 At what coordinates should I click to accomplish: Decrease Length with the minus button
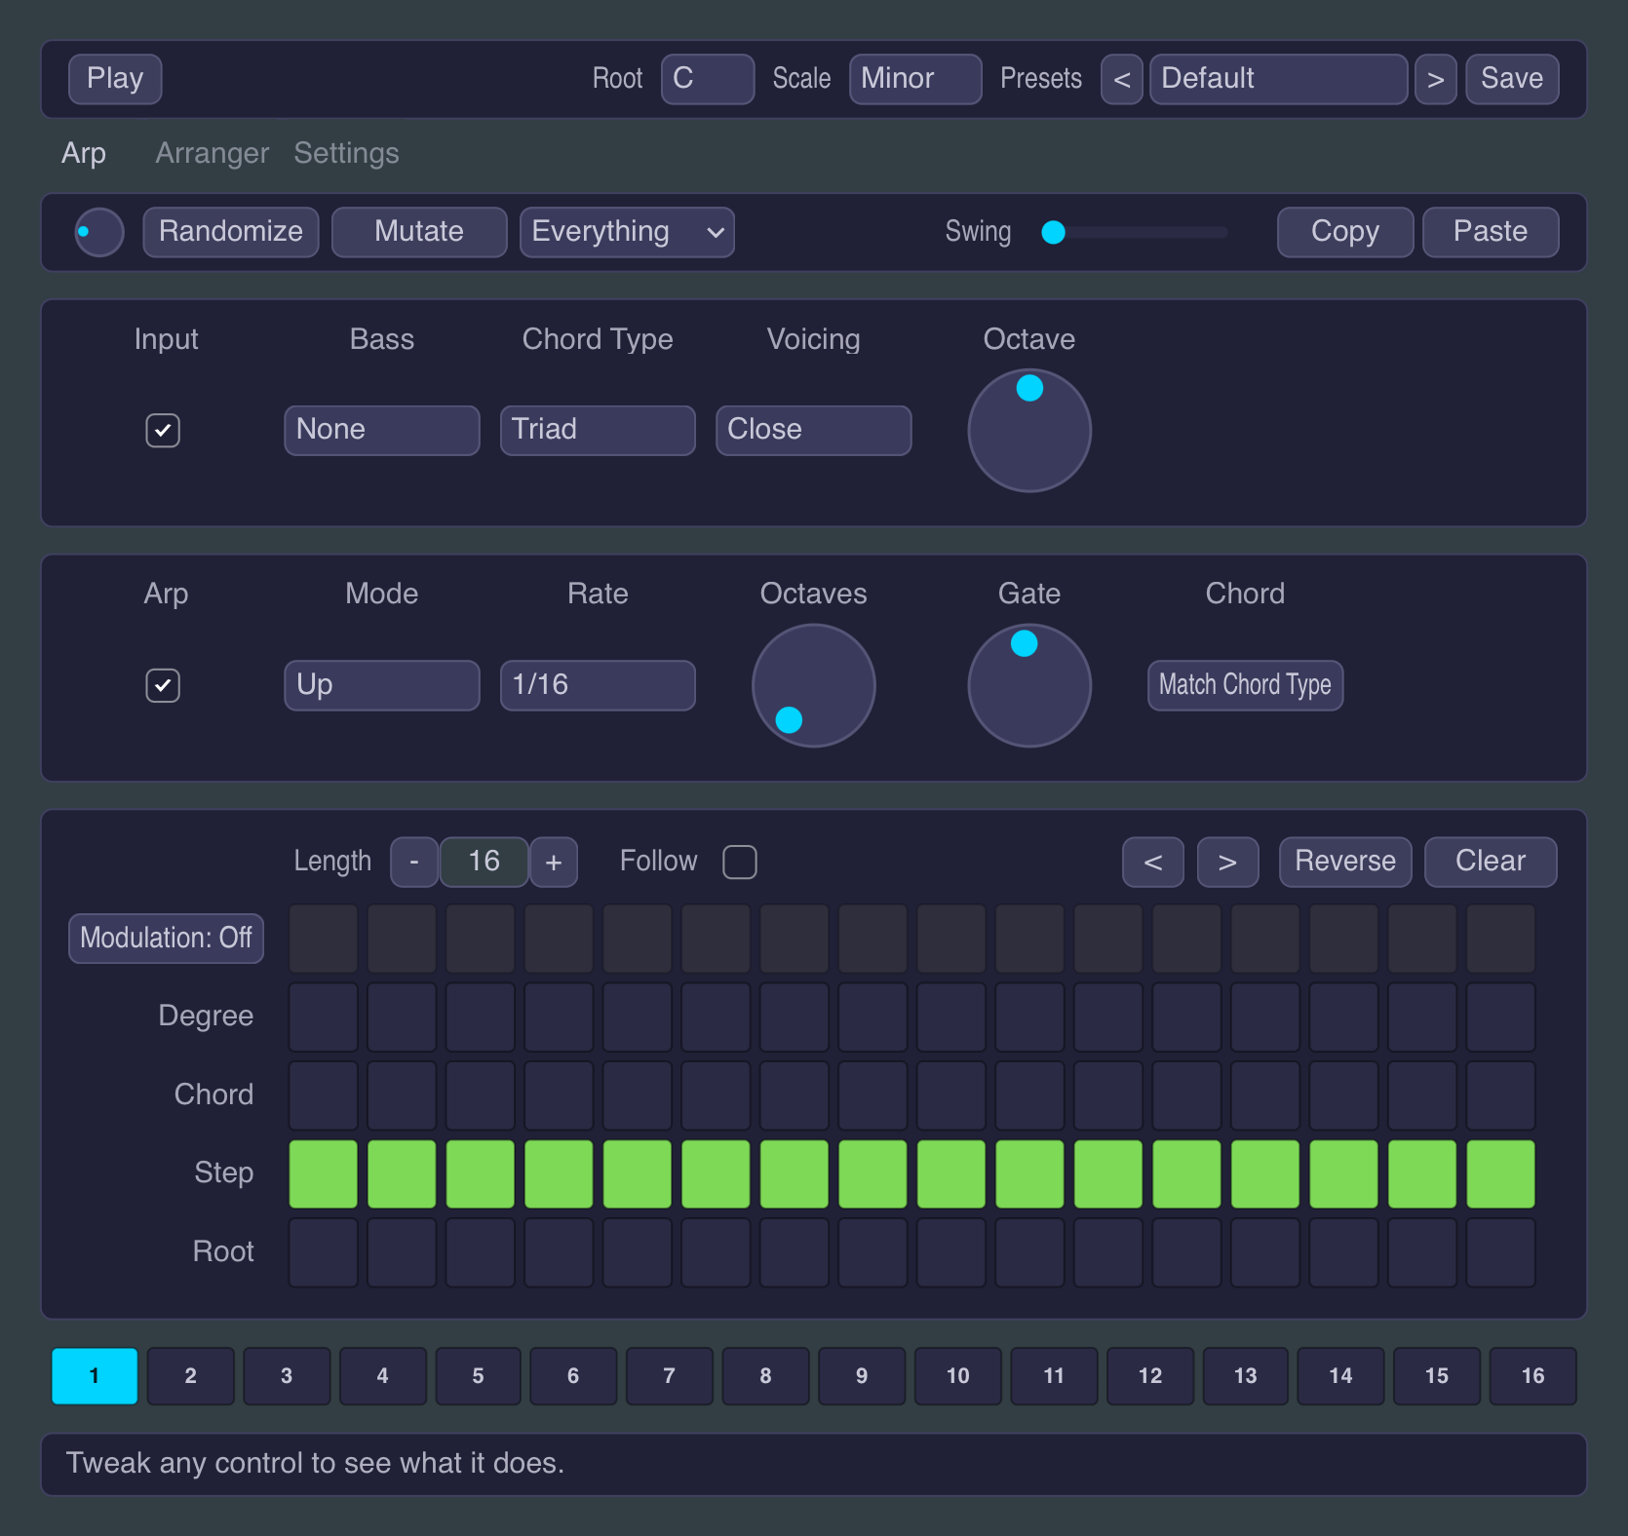(x=414, y=862)
